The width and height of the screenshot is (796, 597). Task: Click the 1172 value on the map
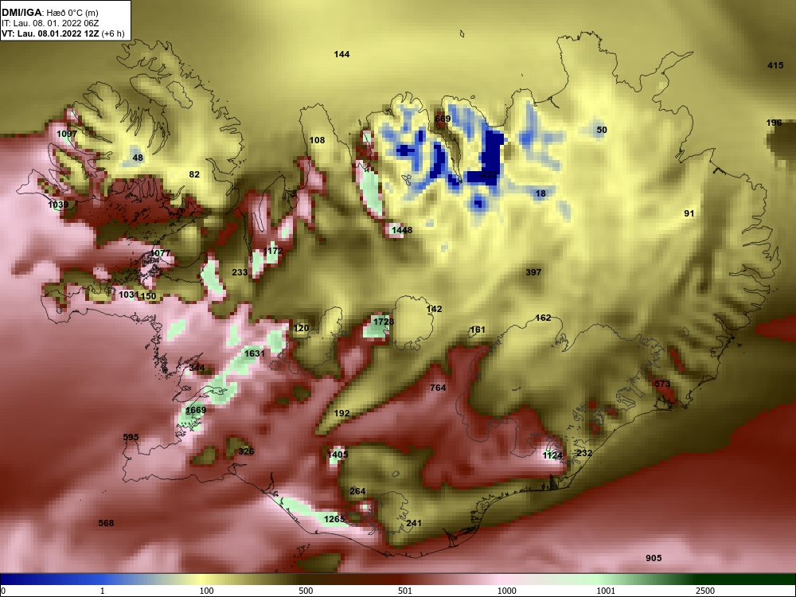pyautogui.click(x=273, y=252)
